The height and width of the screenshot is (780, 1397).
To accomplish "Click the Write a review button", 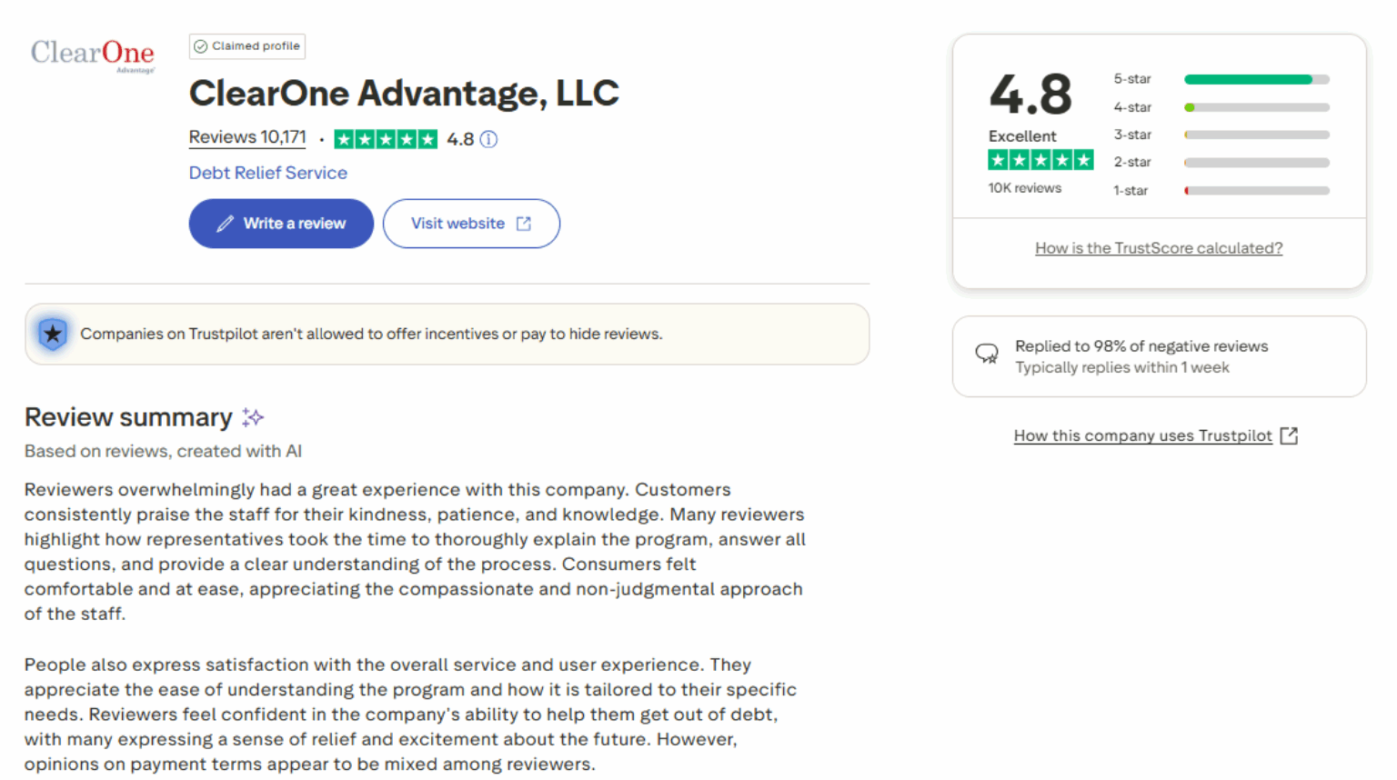I will (x=281, y=223).
